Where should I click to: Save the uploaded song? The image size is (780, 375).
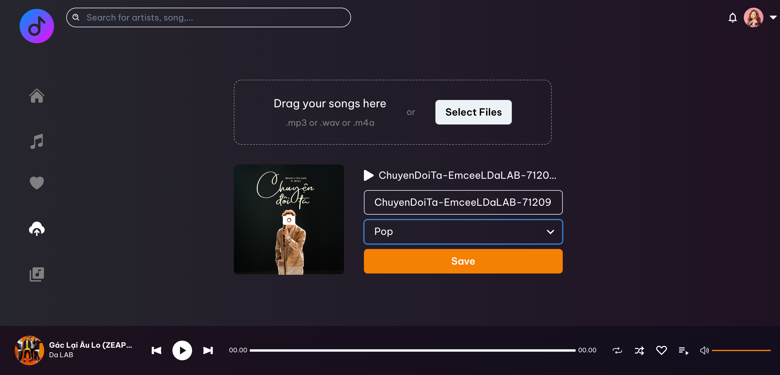tap(463, 261)
